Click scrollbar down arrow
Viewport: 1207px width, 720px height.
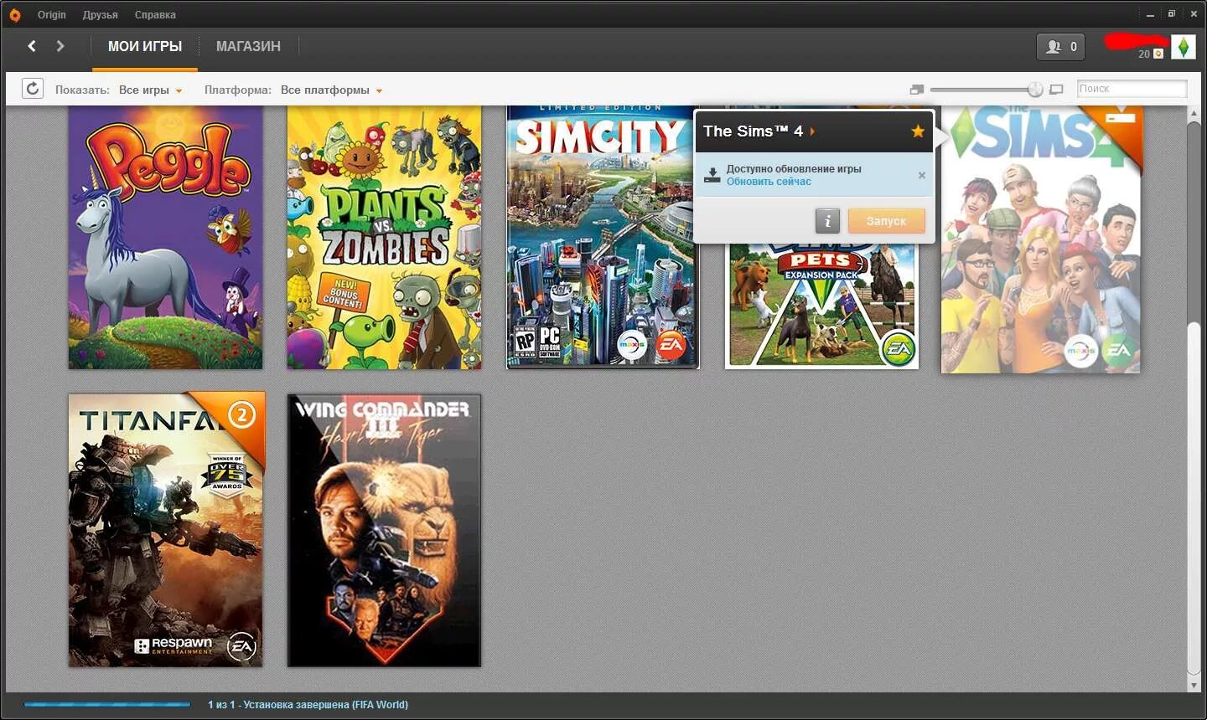pos(1194,685)
